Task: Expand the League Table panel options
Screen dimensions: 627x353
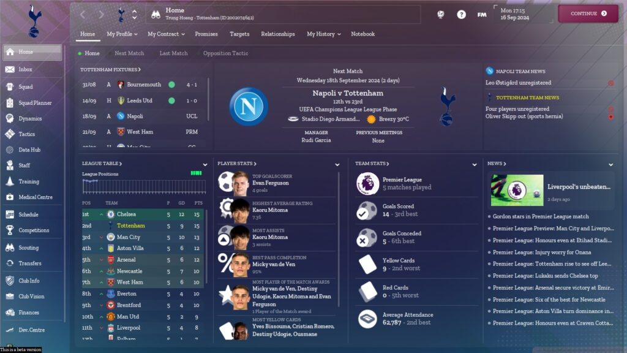Action: 205,164
